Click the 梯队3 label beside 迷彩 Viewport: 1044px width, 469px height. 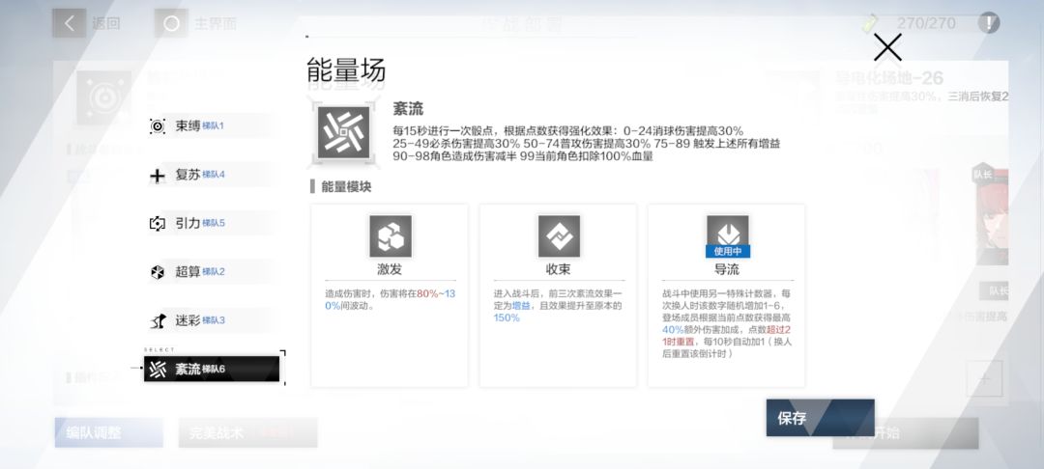(214, 320)
